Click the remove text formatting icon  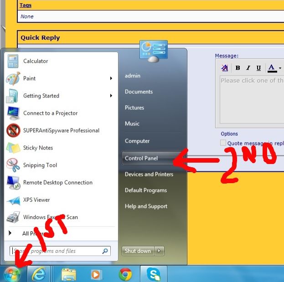[225, 68]
